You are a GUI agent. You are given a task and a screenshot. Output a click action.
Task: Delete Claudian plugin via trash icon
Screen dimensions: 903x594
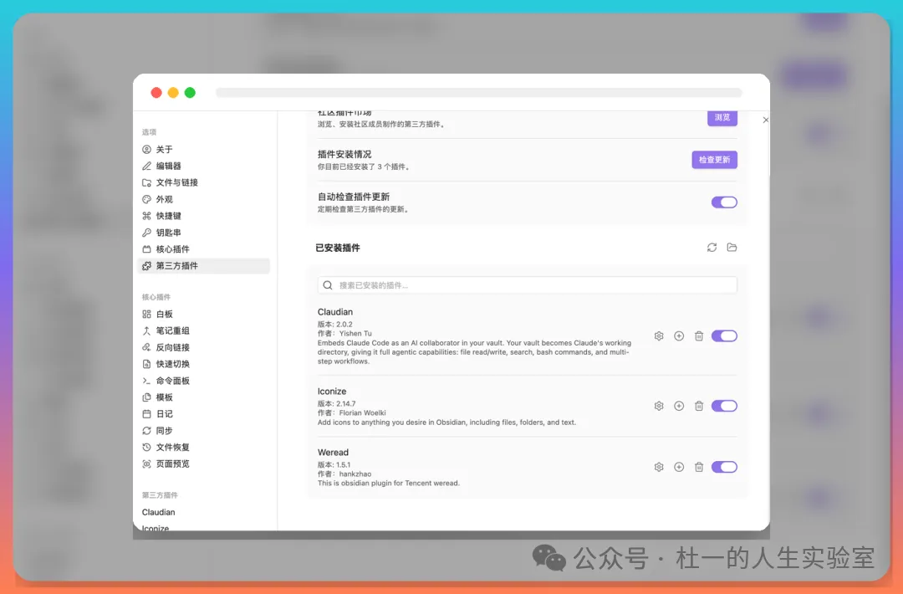click(x=698, y=335)
